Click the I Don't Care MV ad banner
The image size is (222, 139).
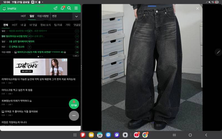pyautogui.click(x=40, y=67)
